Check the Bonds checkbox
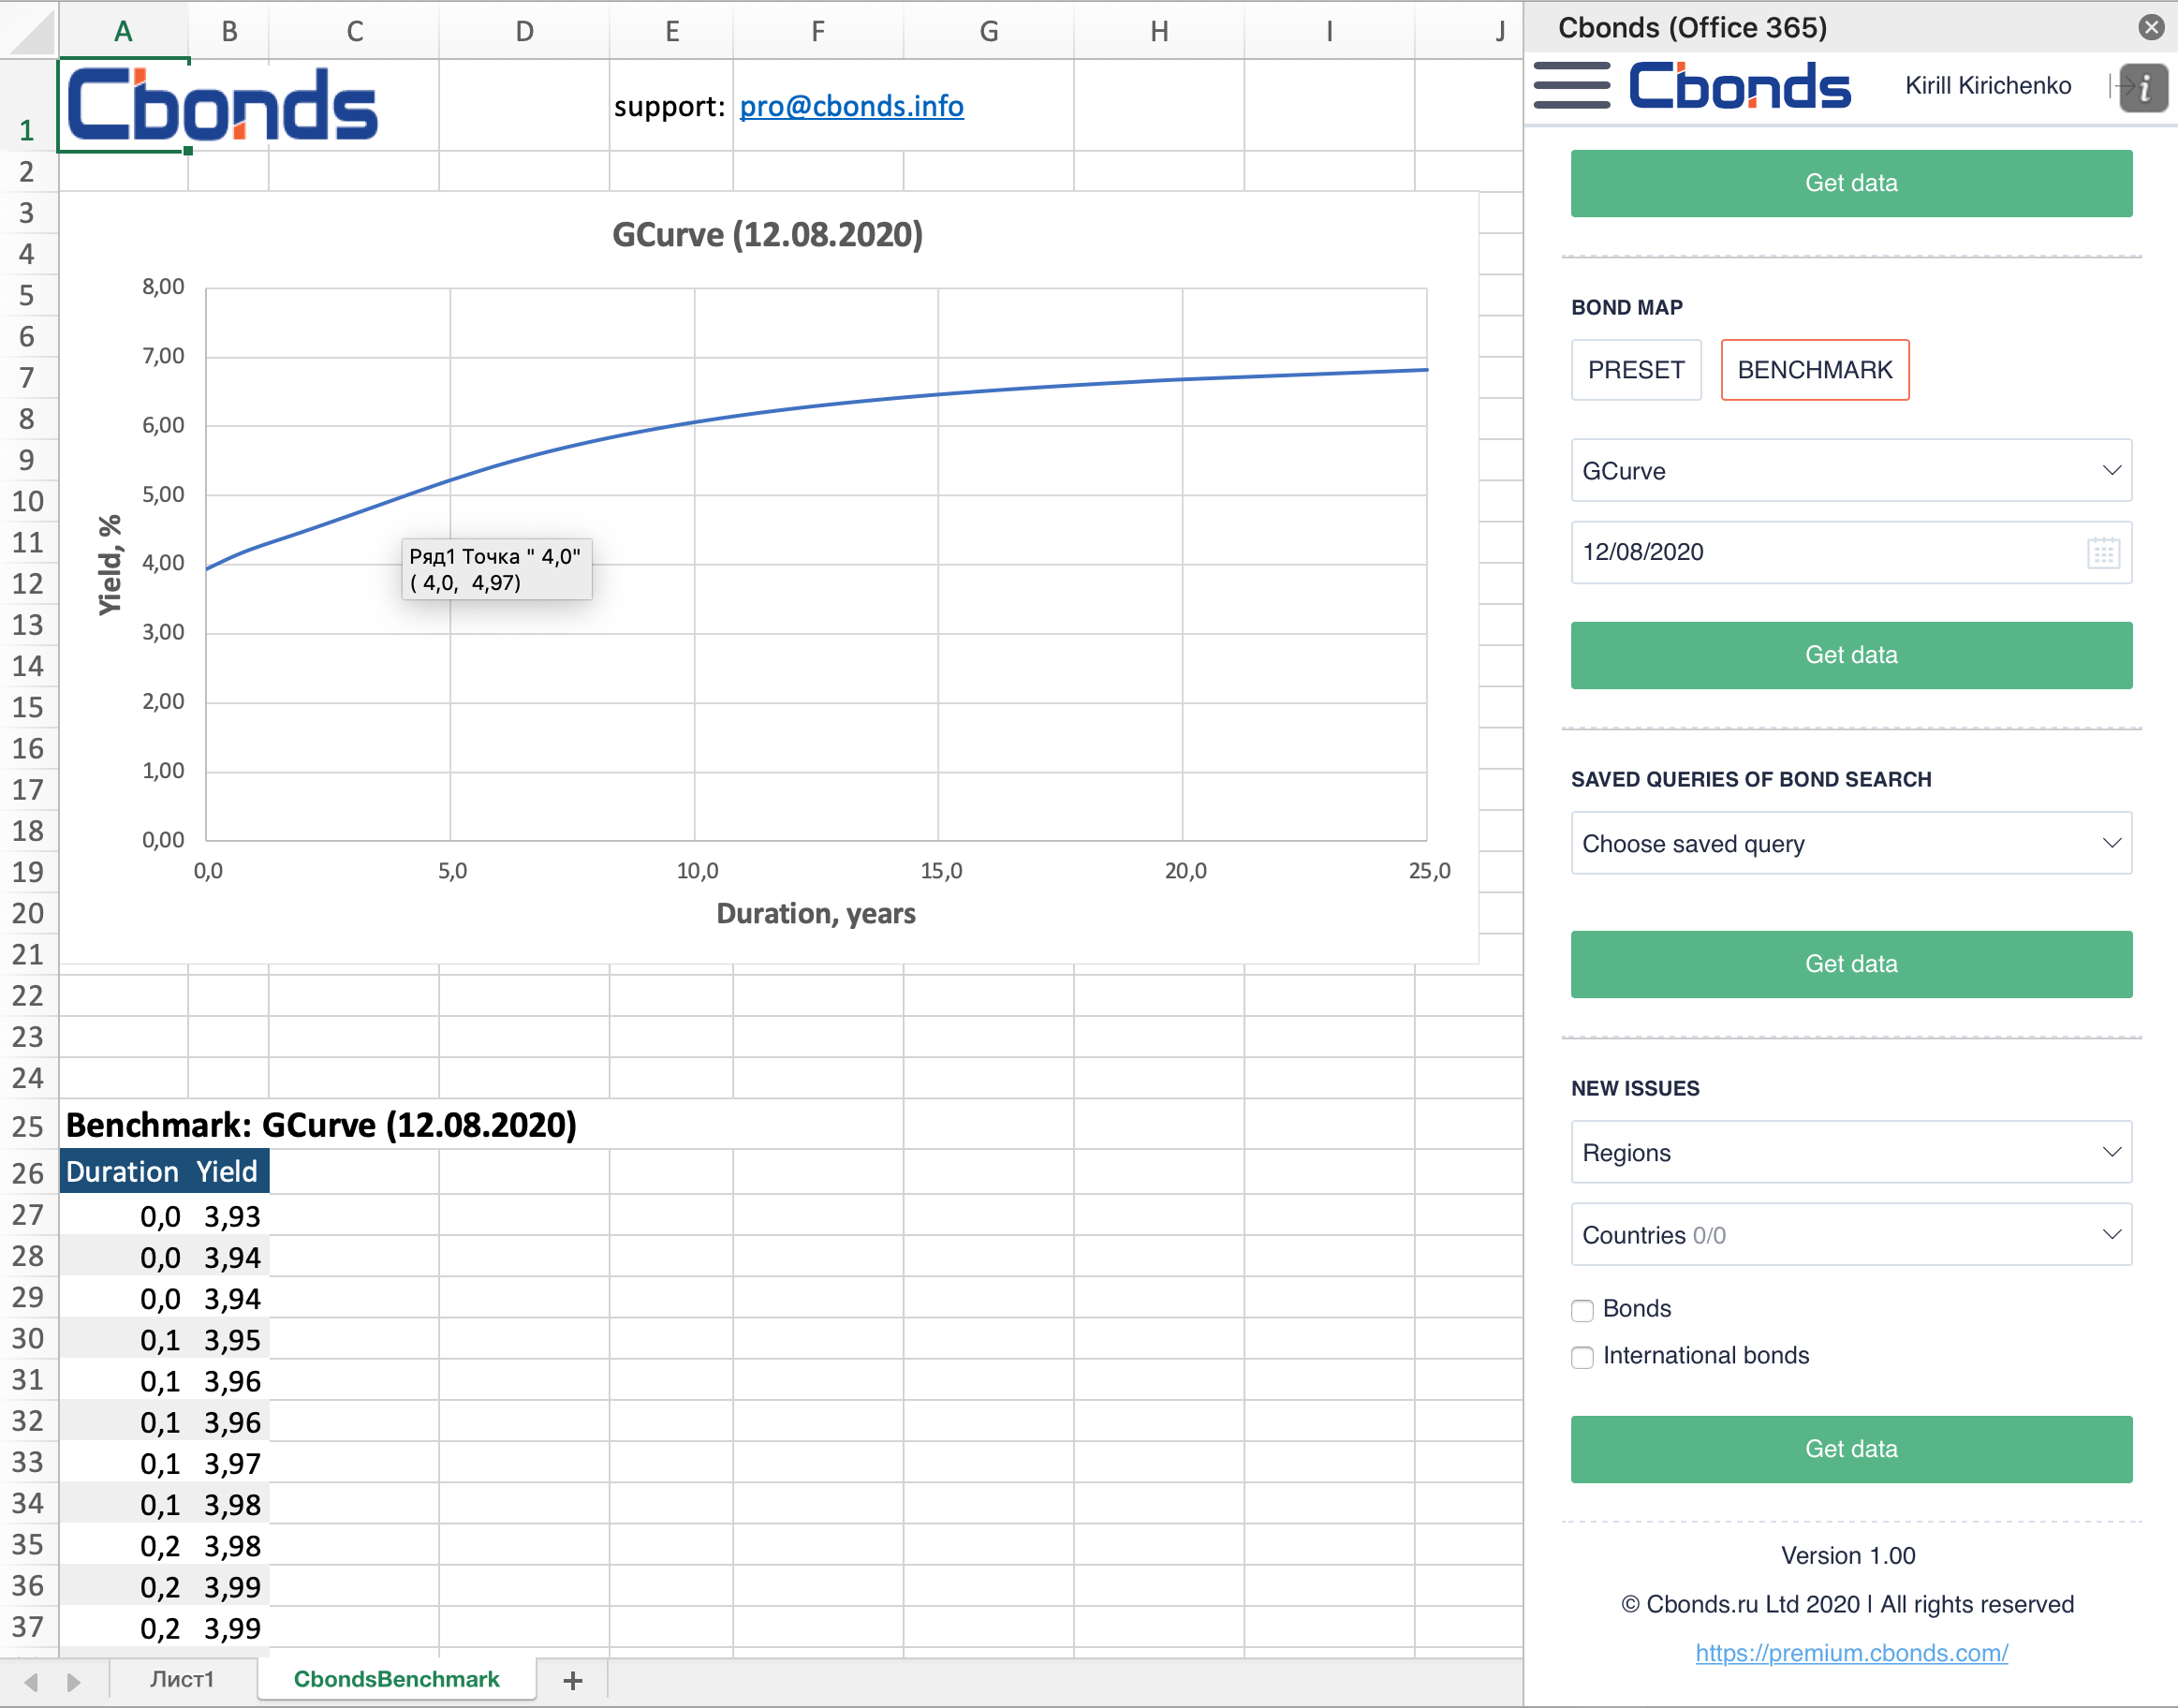This screenshot has height=1708, width=2178. coord(1582,1310)
